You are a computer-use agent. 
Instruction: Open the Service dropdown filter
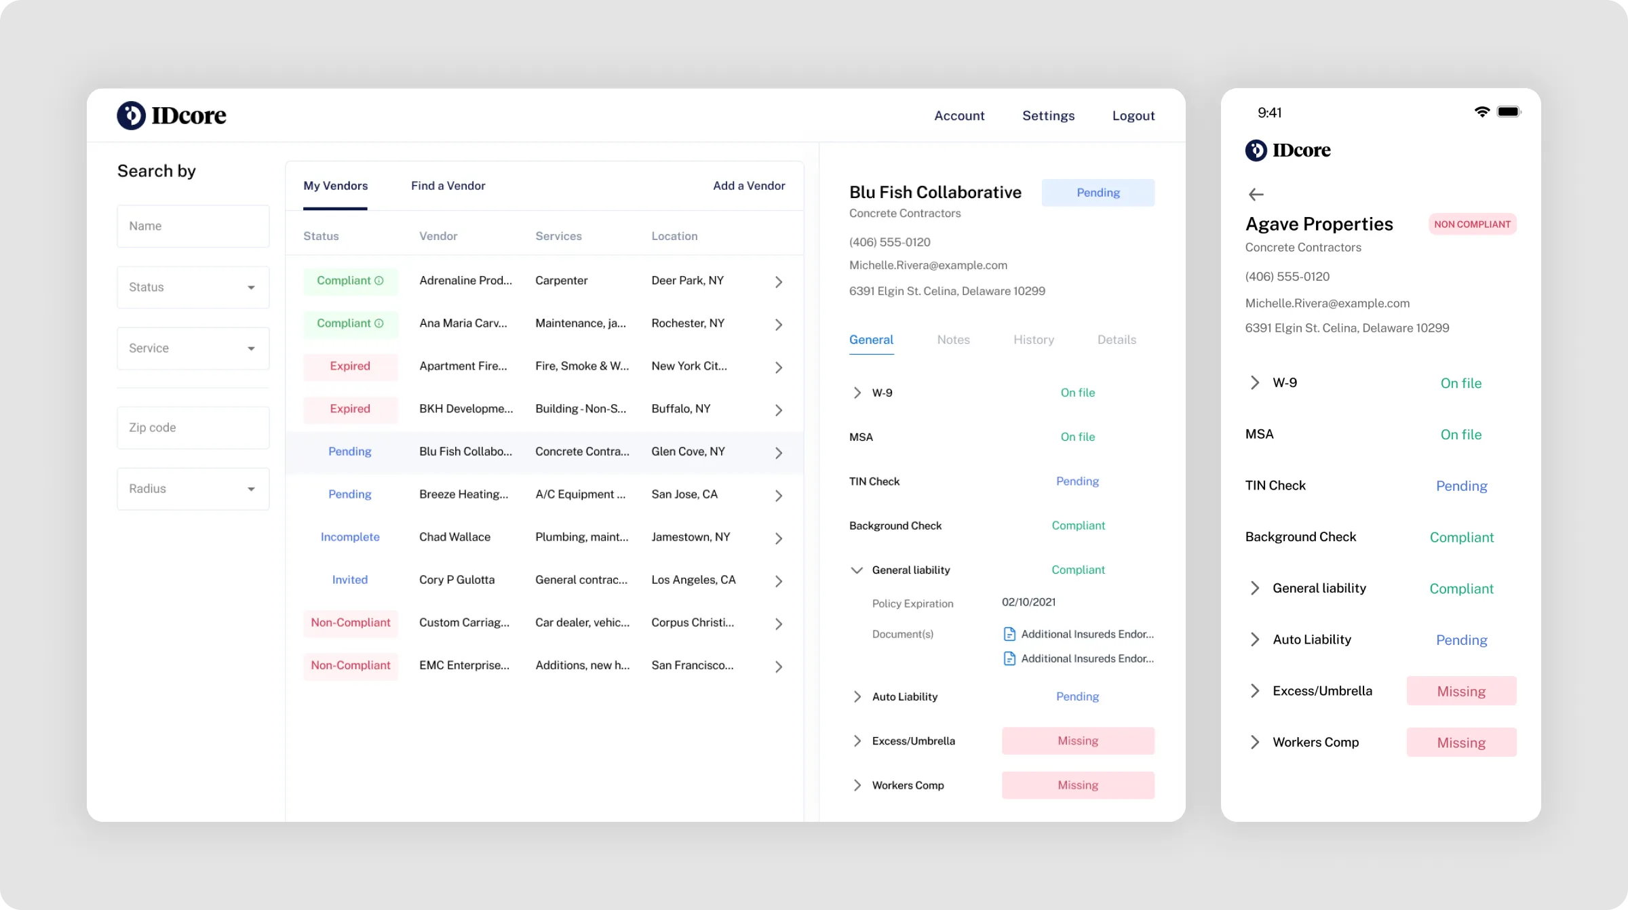193,349
